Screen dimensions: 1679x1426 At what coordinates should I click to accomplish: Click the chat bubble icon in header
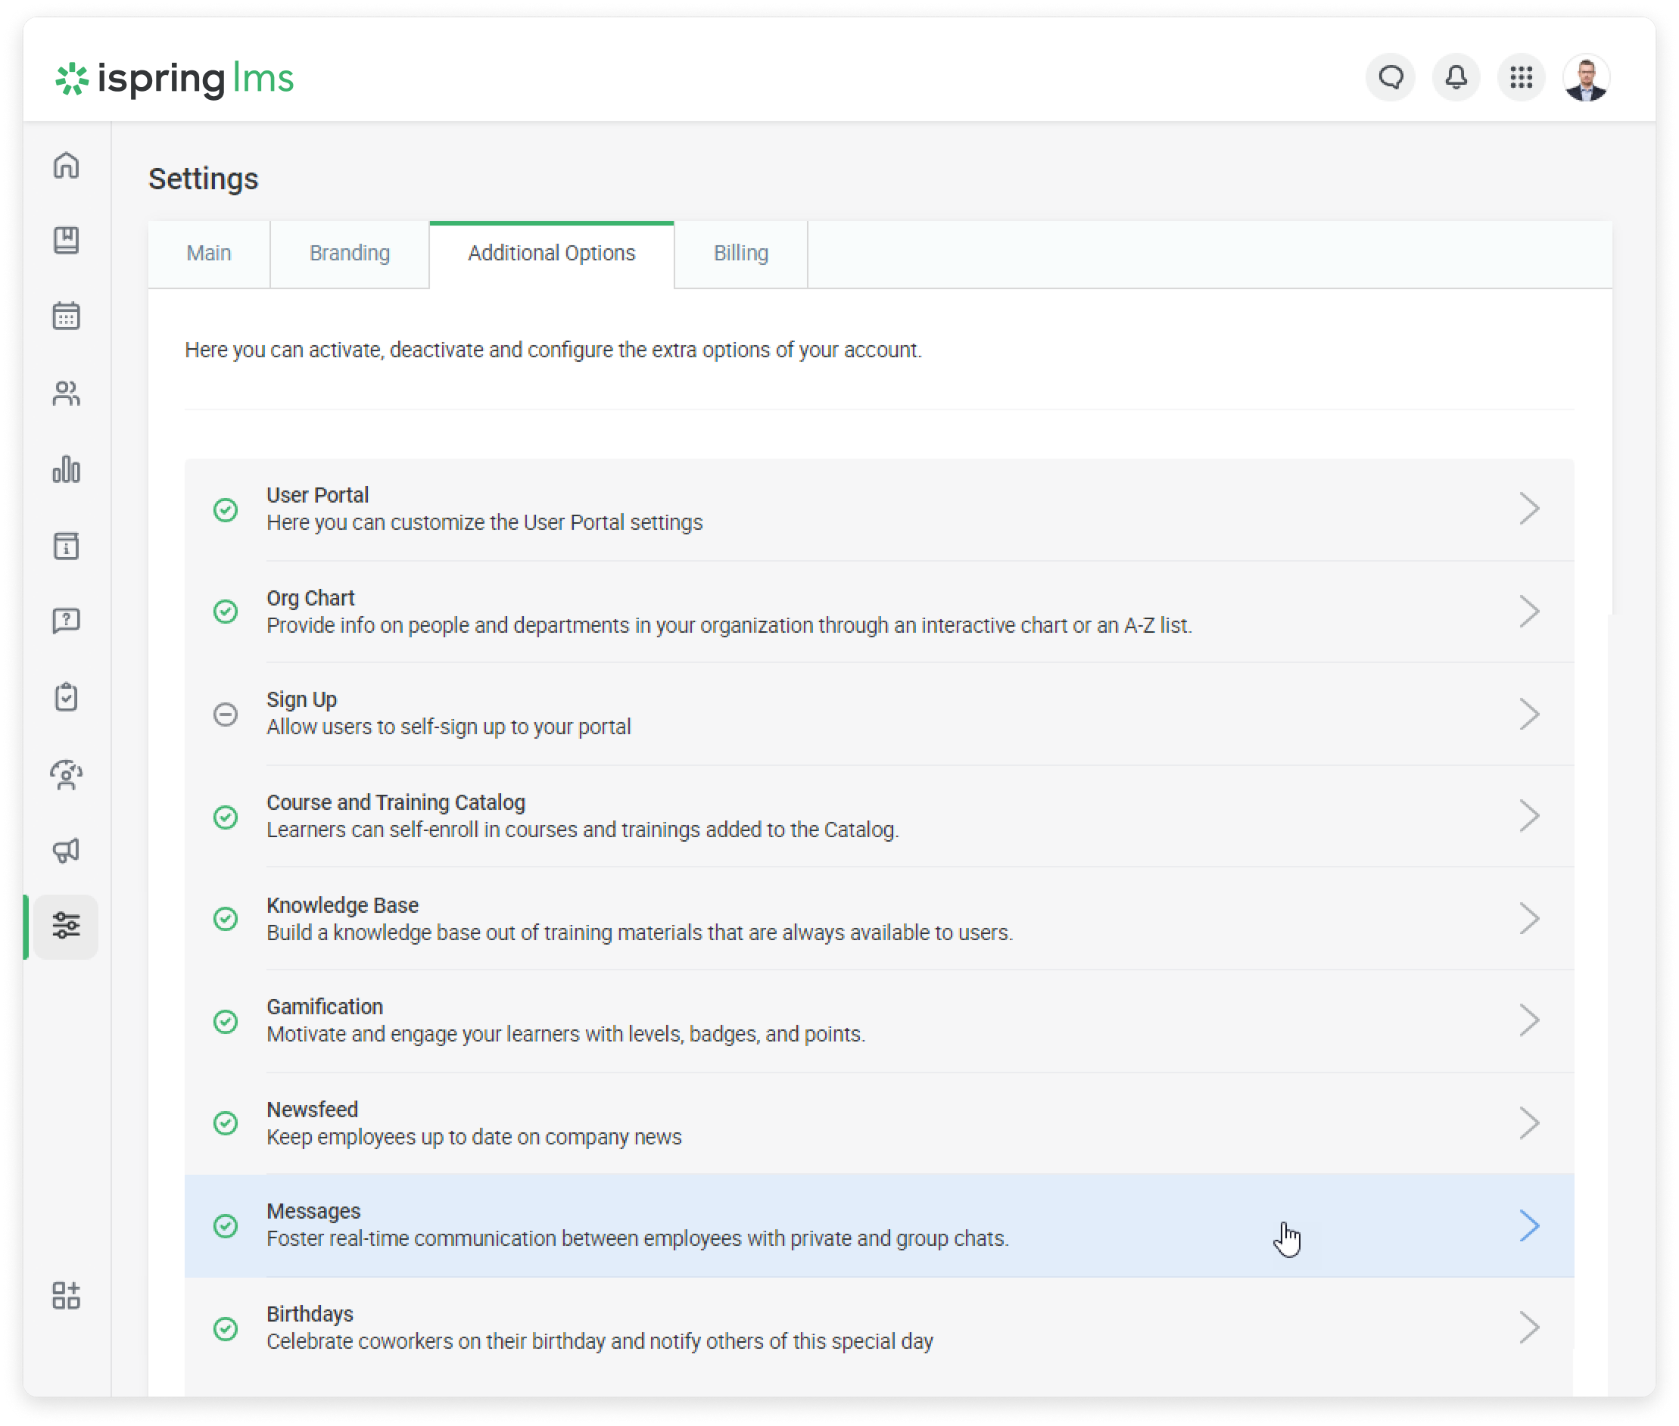click(1391, 78)
